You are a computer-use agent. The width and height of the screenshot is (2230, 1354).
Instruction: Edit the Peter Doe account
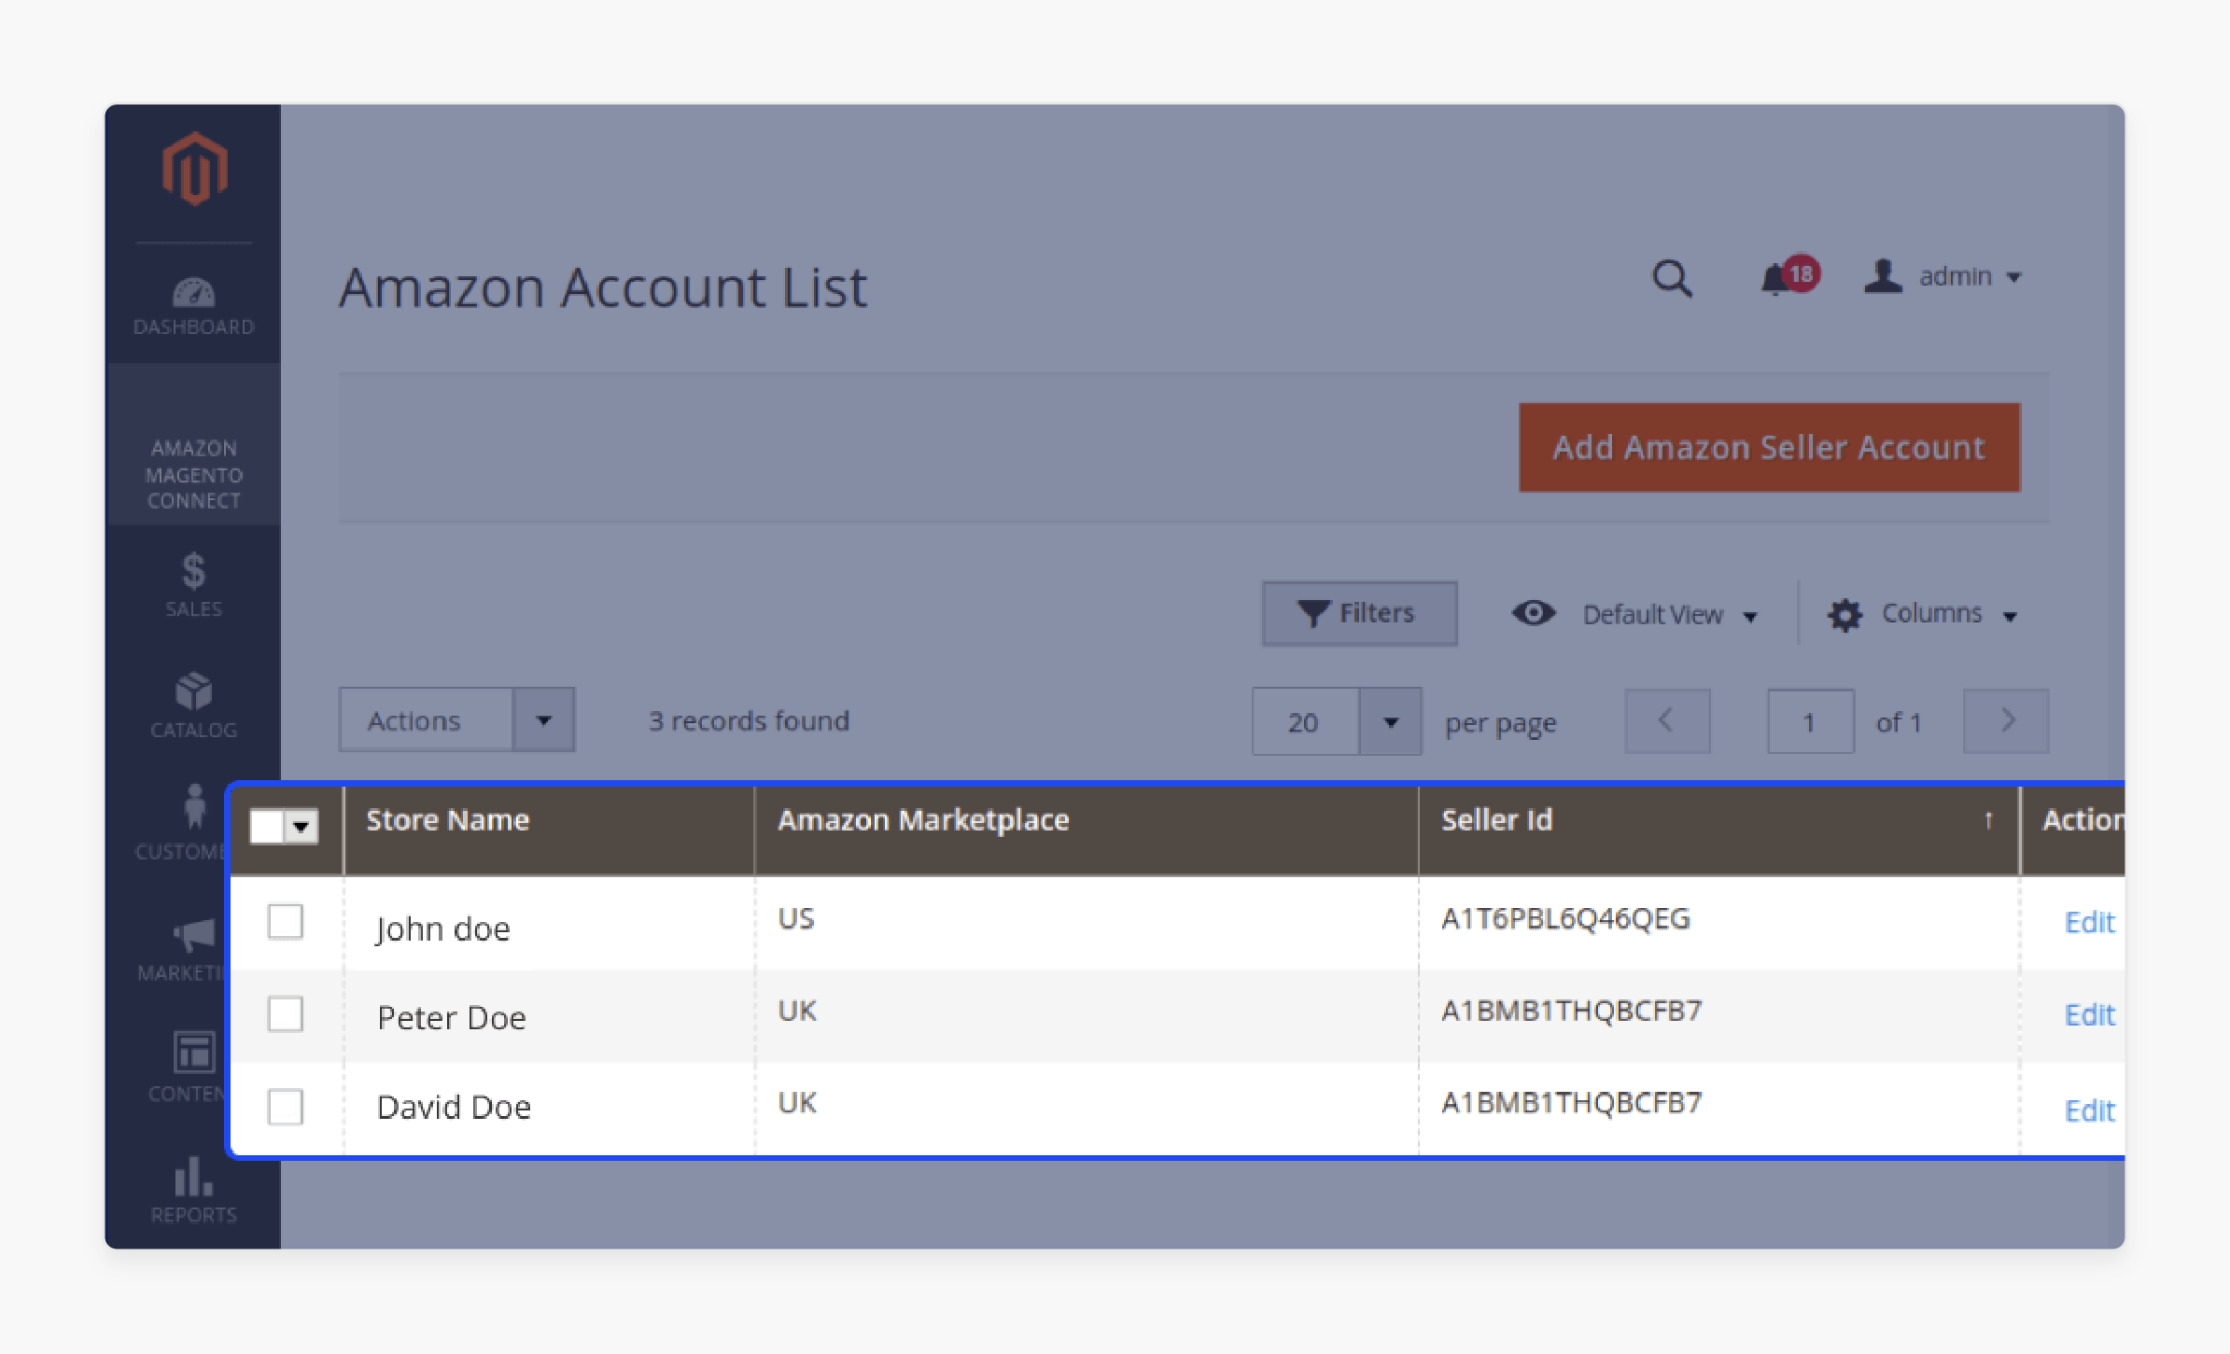point(2089,1014)
